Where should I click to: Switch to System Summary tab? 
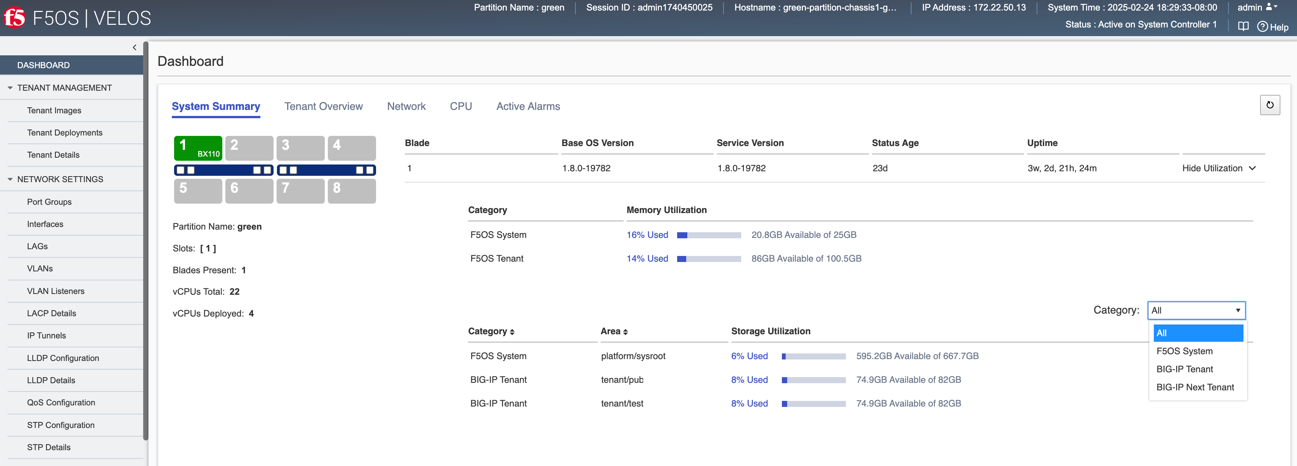point(216,107)
